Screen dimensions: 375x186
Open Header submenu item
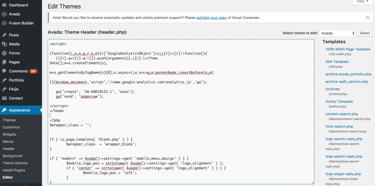pyautogui.click(x=9, y=149)
